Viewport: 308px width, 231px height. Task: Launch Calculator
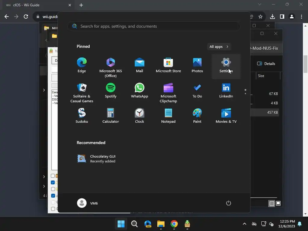click(x=111, y=116)
